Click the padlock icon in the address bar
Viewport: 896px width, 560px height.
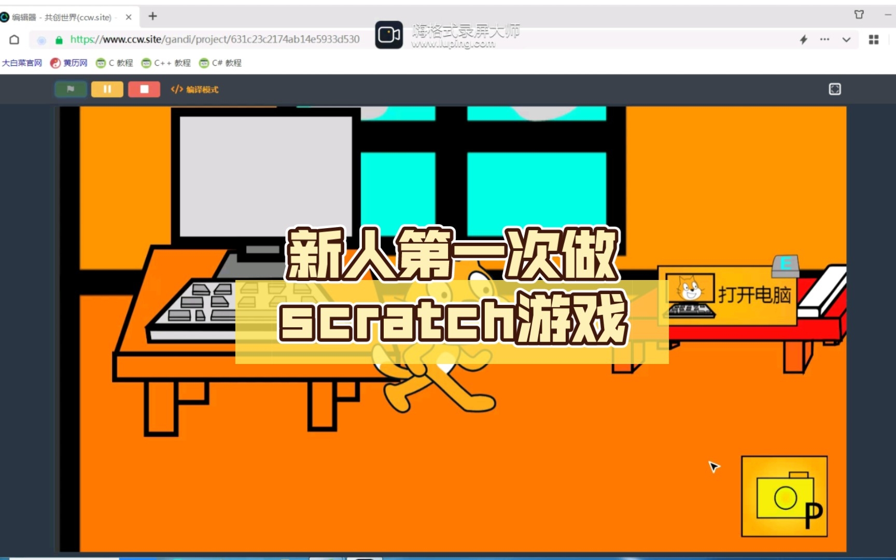click(59, 39)
